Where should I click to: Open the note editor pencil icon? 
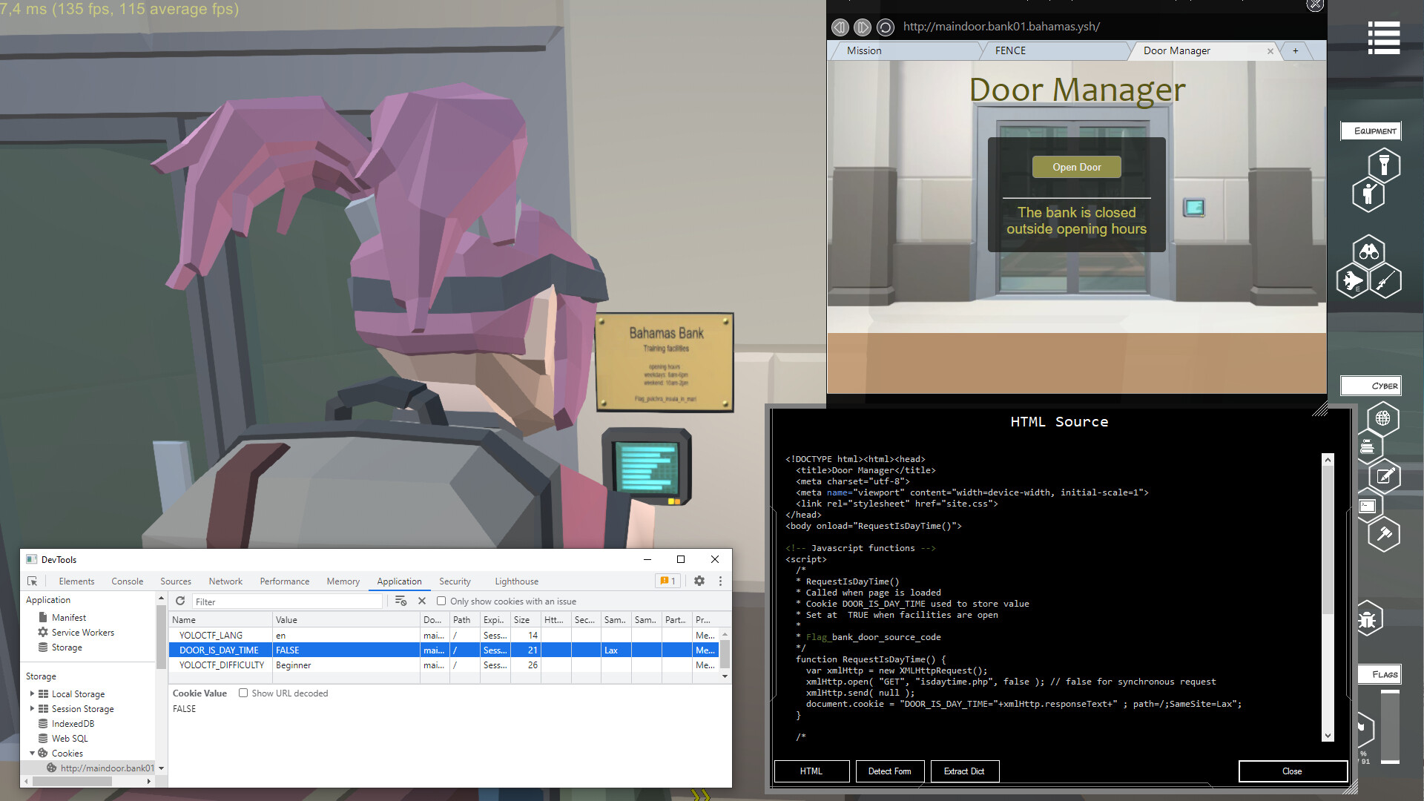click(x=1384, y=475)
